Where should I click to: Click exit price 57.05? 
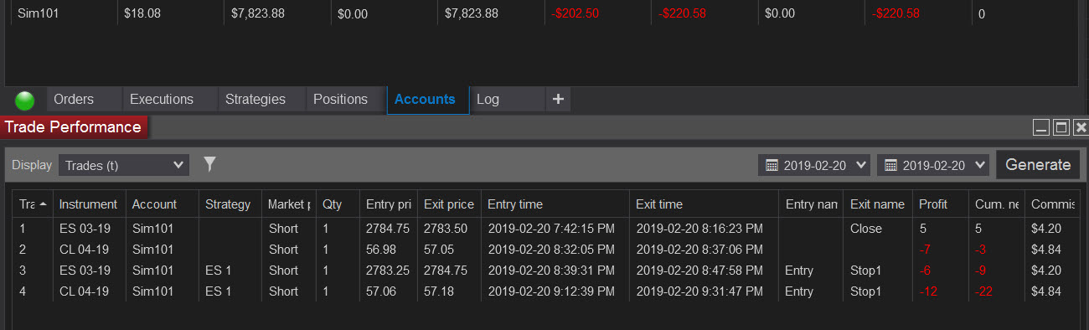[440, 249]
